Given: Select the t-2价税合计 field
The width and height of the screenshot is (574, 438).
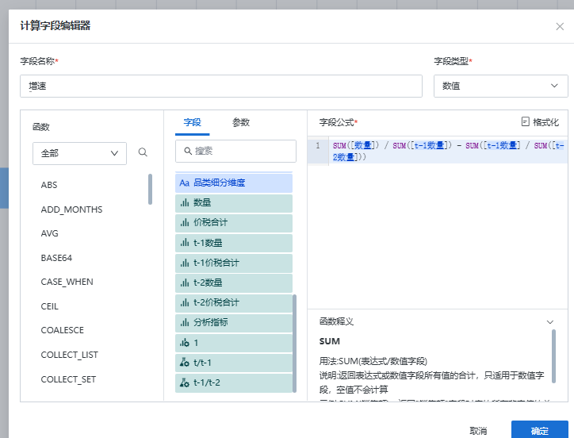Looking at the screenshot, I should pos(234,302).
